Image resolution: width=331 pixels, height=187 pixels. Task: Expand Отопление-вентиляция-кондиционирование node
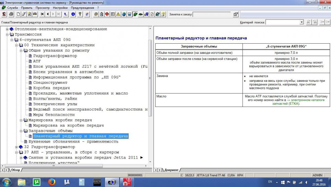[7, 29]
